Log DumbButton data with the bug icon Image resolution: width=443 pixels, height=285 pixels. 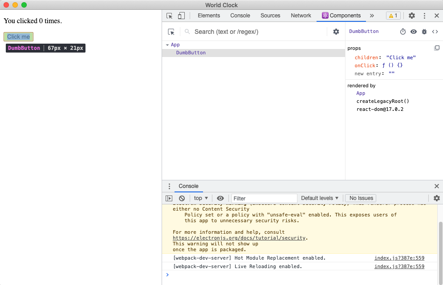(424, 32)
